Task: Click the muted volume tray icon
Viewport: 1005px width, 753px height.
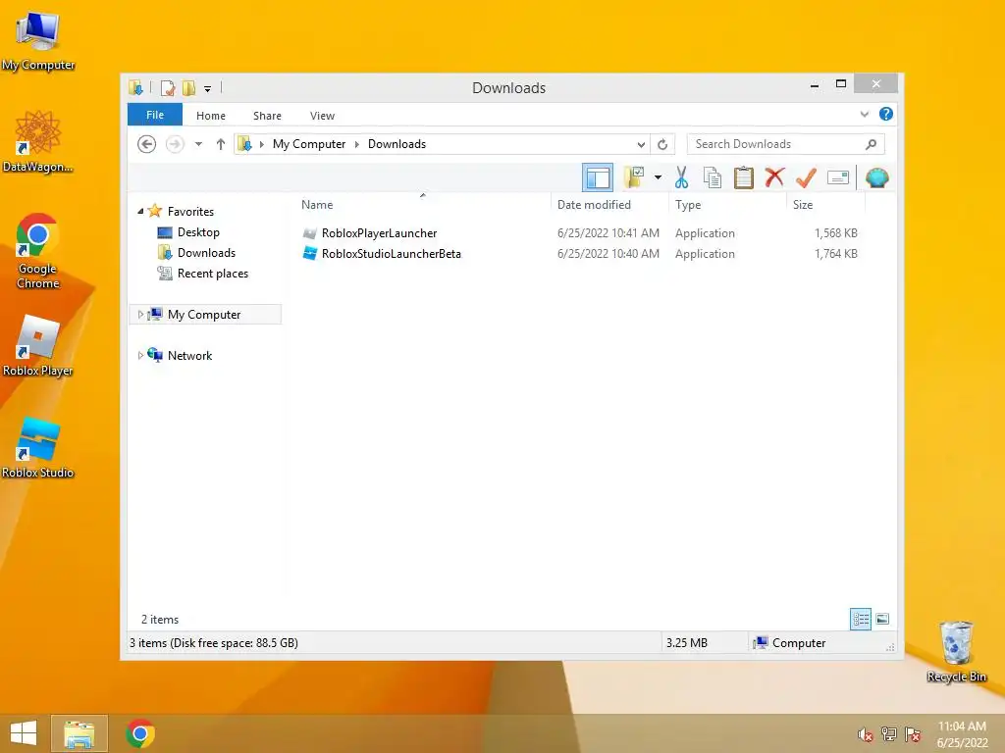Action: (865, 734)
